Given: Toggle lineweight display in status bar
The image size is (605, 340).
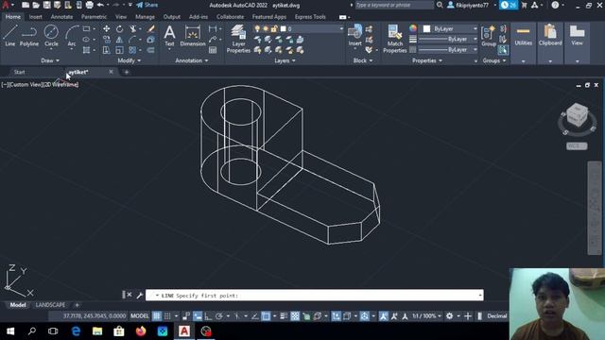Looking at the screenshot, I should coord(284,316).
